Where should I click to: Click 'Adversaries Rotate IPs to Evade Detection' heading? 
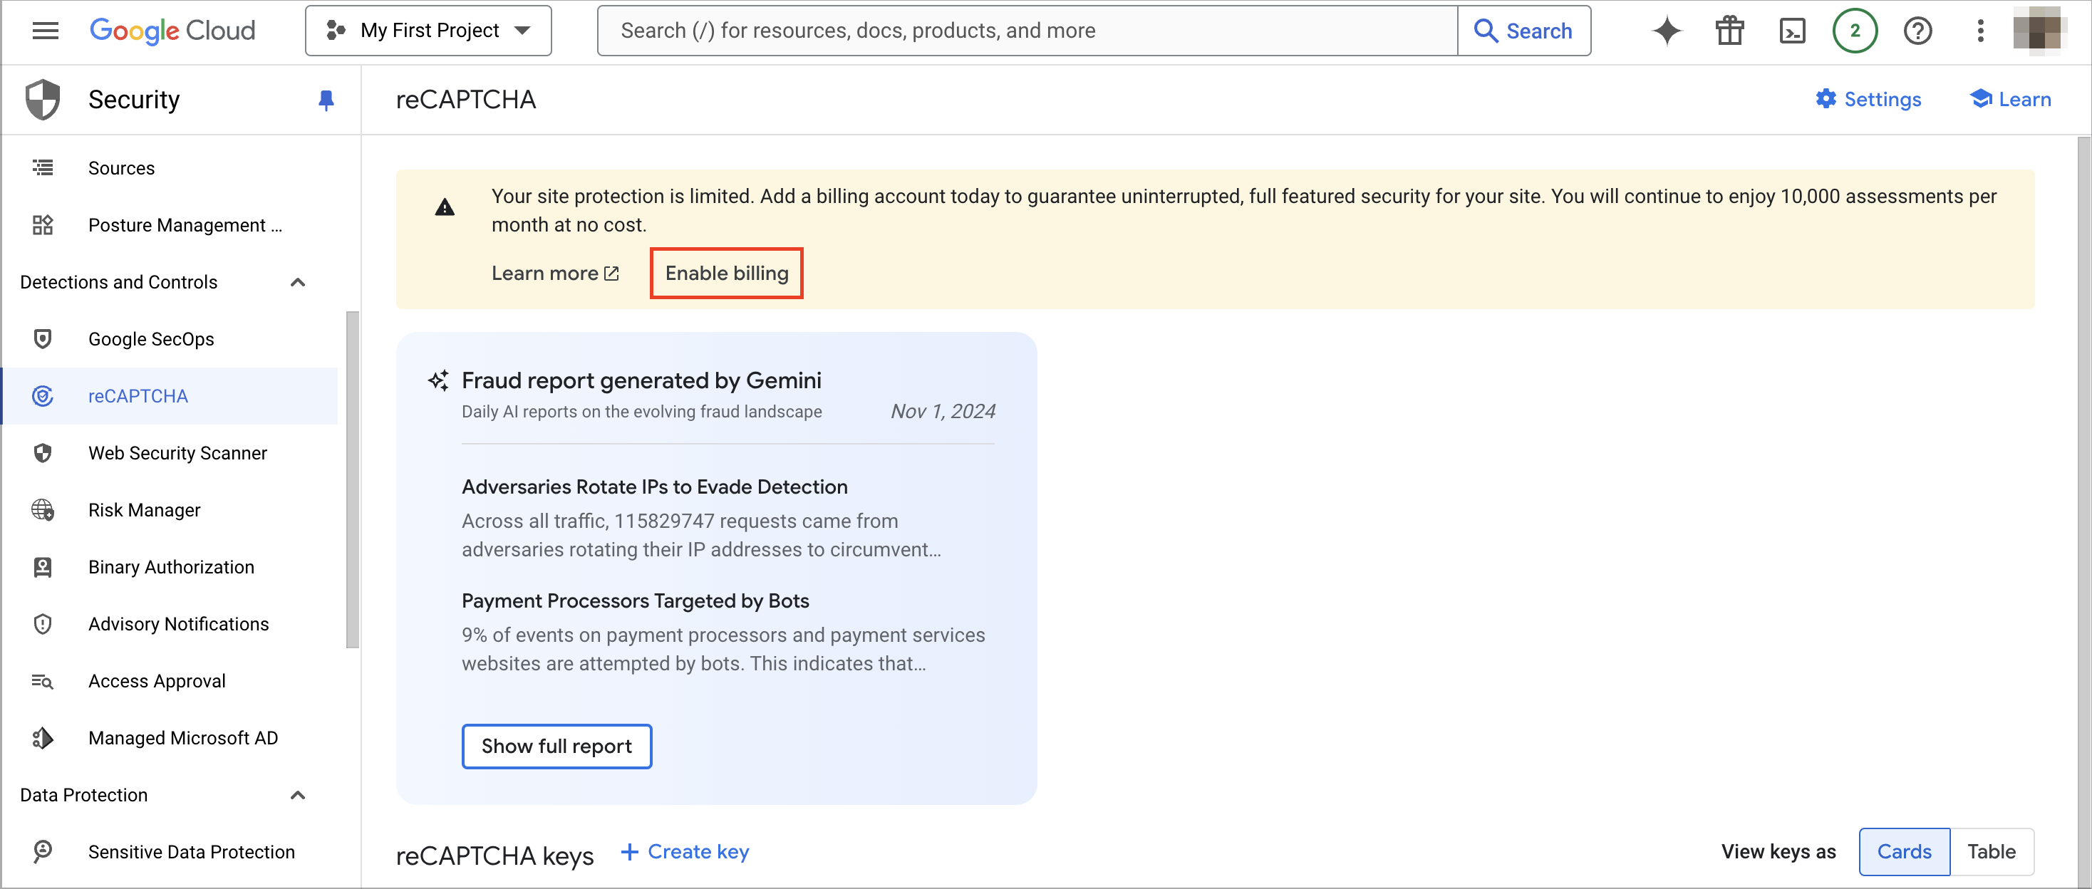coord(655,487)
